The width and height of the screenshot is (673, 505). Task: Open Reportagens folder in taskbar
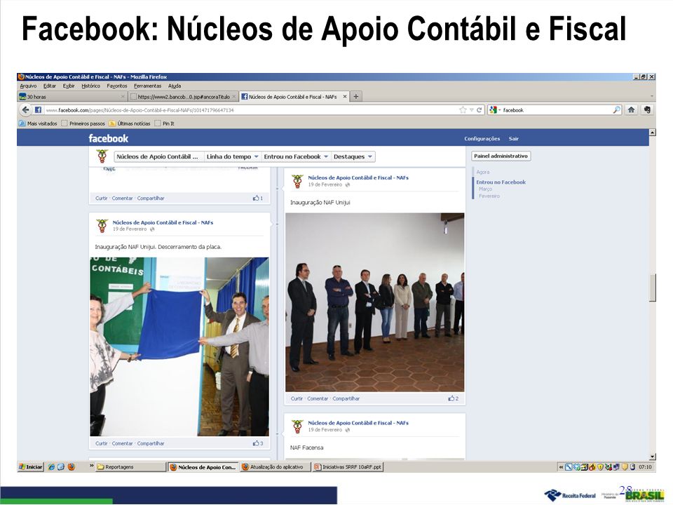click(130, 467)
